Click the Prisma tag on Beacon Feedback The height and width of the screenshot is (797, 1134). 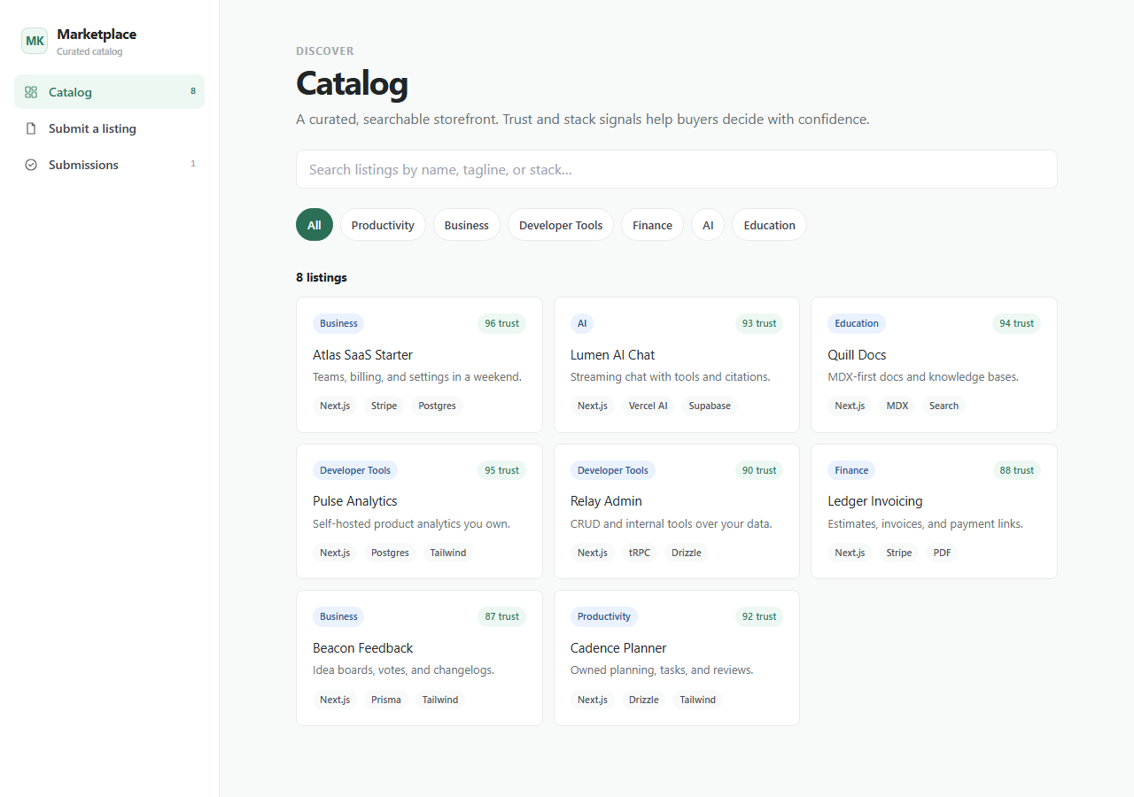pyautogui.click(x=386, y=700)
